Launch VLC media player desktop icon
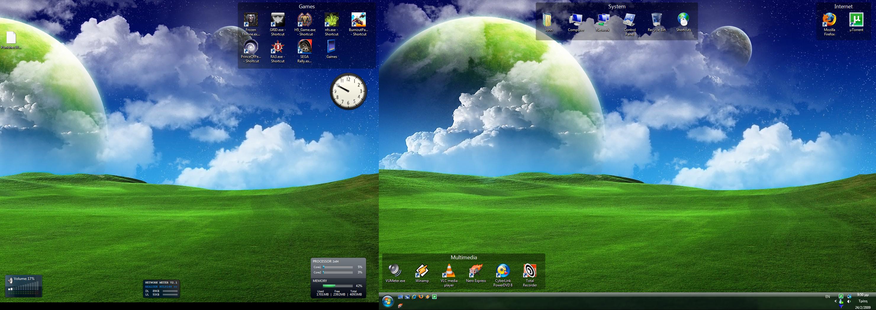The width and height of the screenshot is (876, 310). [x=449, y=271]
